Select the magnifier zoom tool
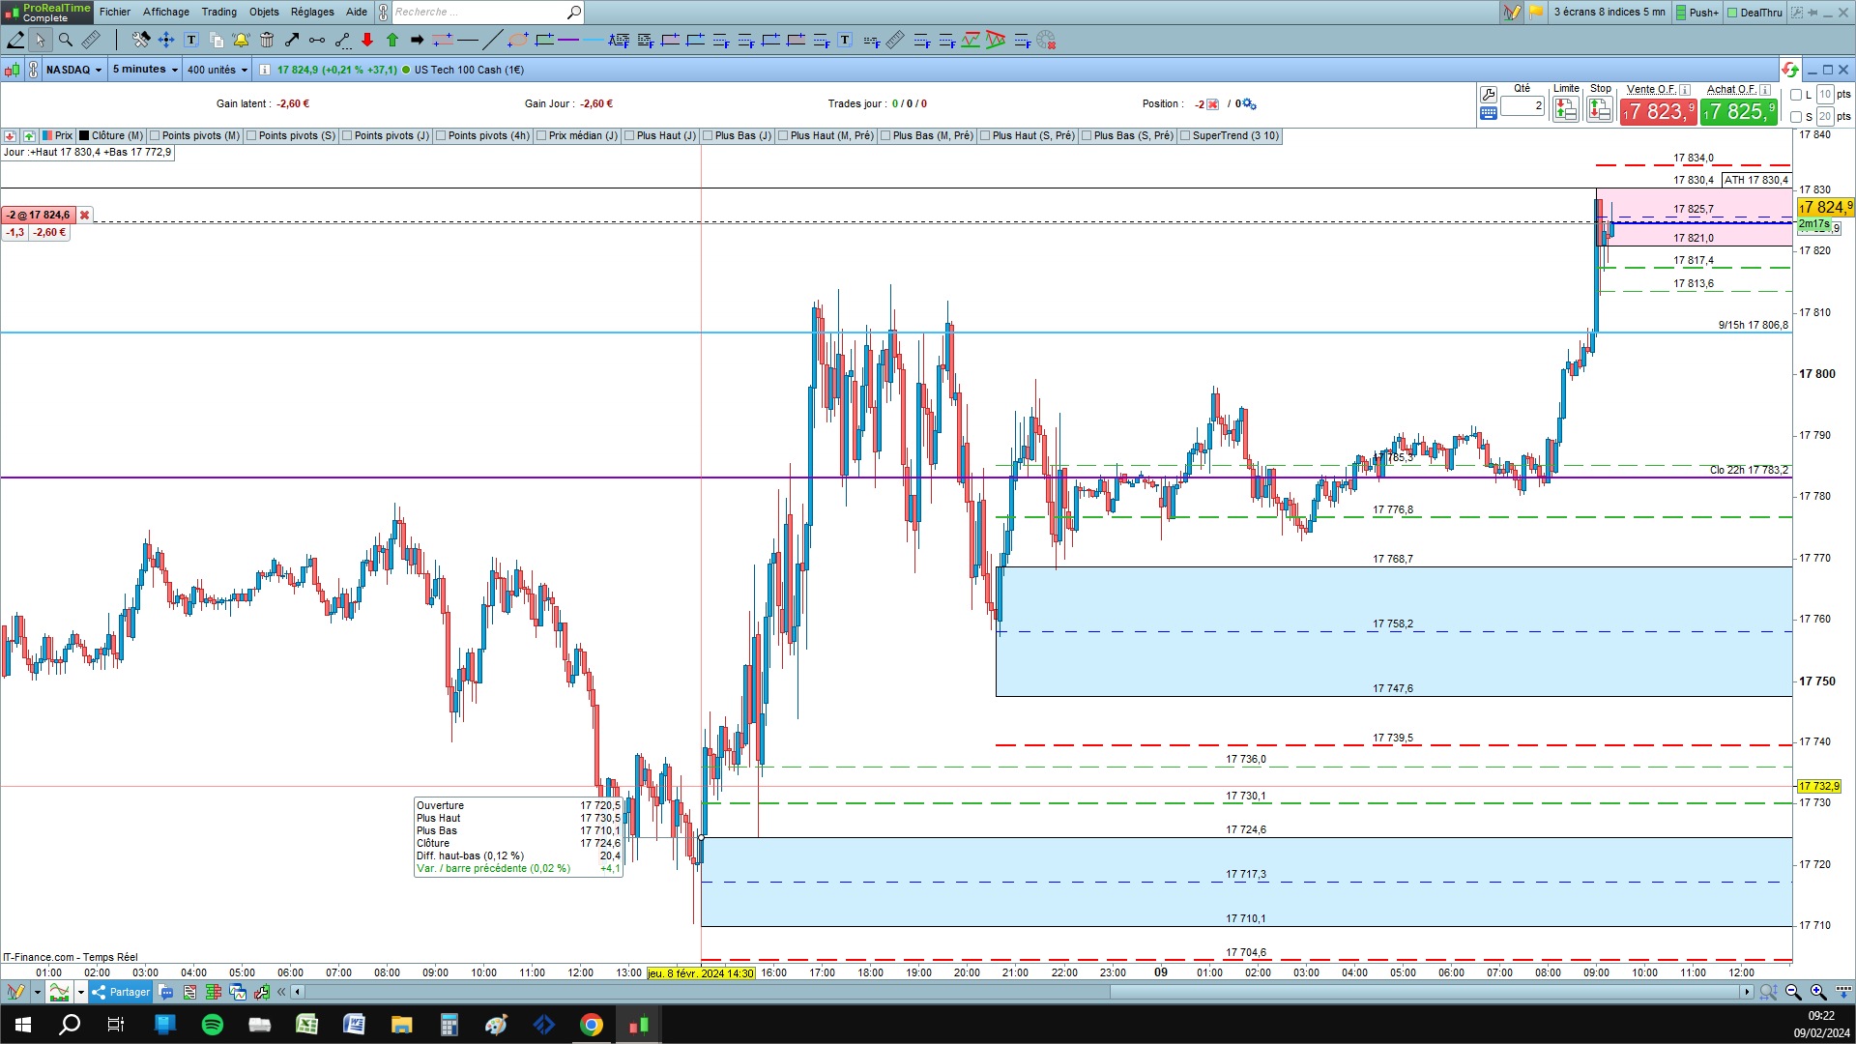 click(65, 40)
